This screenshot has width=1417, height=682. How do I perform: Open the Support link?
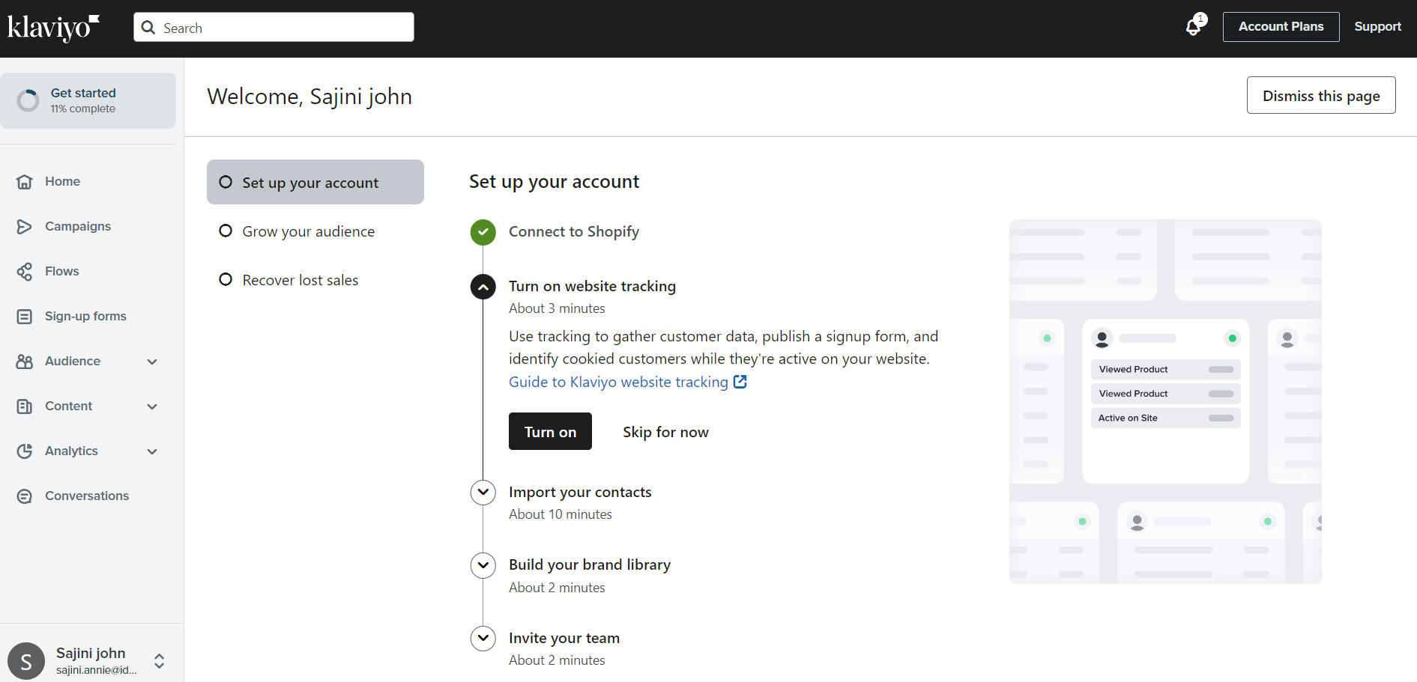pyautogui.click(x=1377, y=27)
